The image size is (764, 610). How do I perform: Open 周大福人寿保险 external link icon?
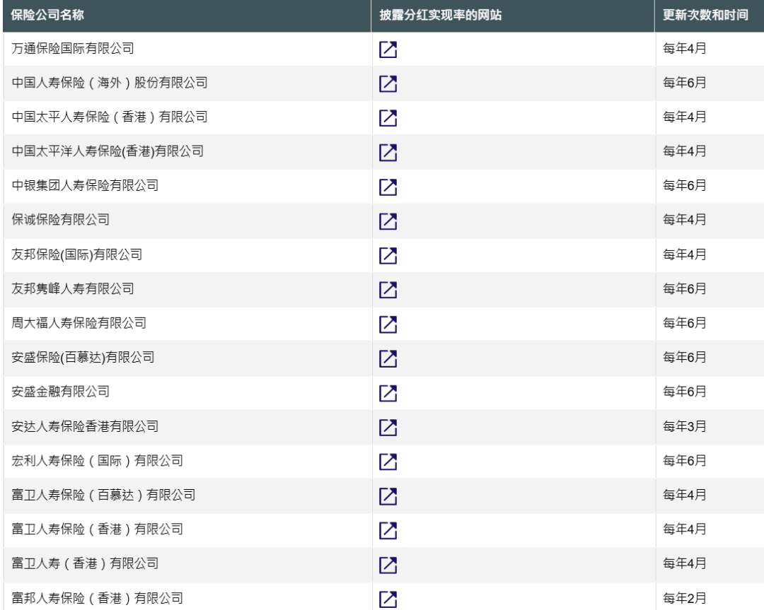[x=388, y=324]
